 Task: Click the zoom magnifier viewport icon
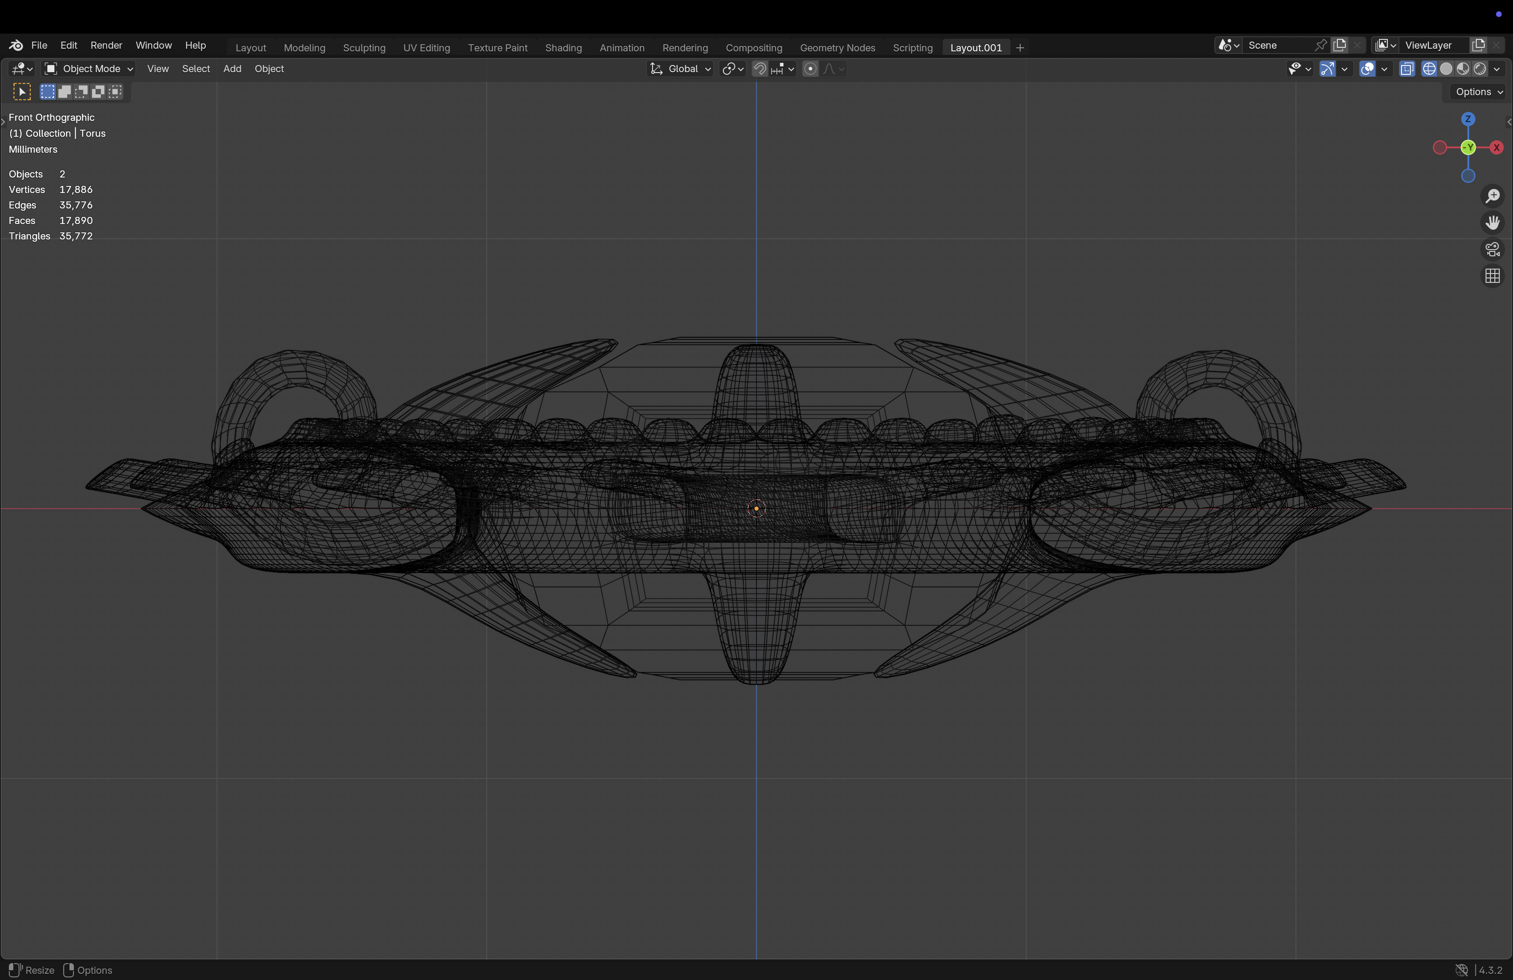[x=1492, y=196]
